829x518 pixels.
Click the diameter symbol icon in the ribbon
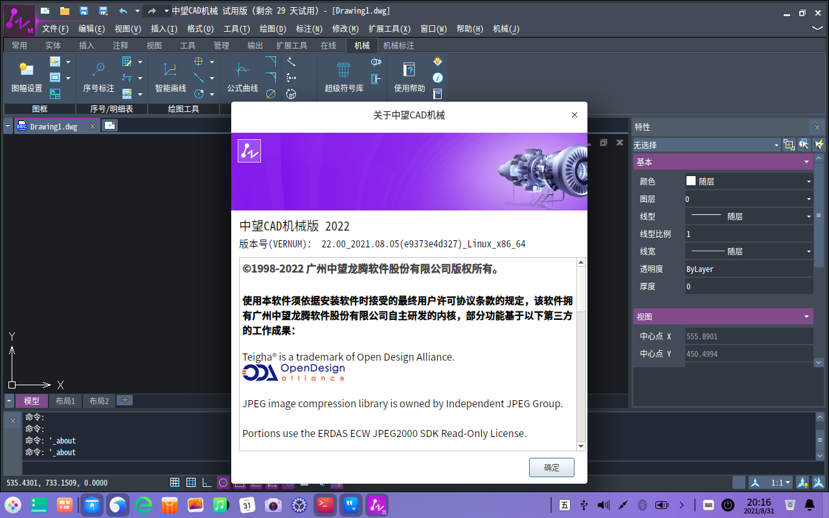click(x=271, y=94)
